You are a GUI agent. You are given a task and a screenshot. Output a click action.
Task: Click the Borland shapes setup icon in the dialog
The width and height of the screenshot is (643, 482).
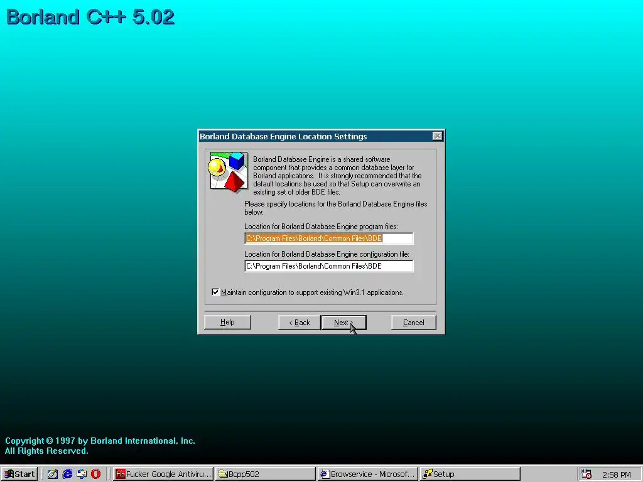[229, 171]
